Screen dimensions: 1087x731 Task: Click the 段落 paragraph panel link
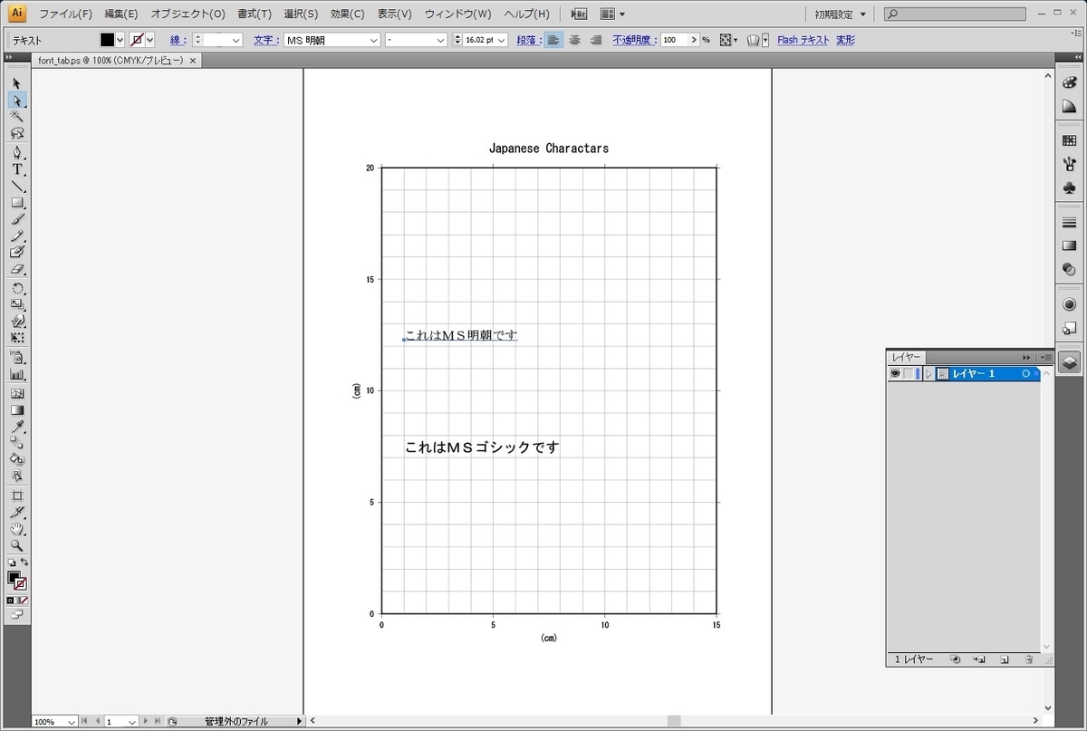(x=529, y=40)
